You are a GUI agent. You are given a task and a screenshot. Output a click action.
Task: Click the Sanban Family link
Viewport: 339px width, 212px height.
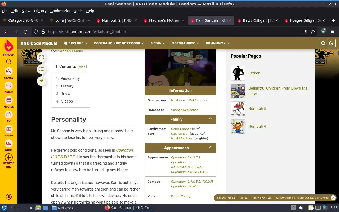pyautogui.click(x=70, y=51)
